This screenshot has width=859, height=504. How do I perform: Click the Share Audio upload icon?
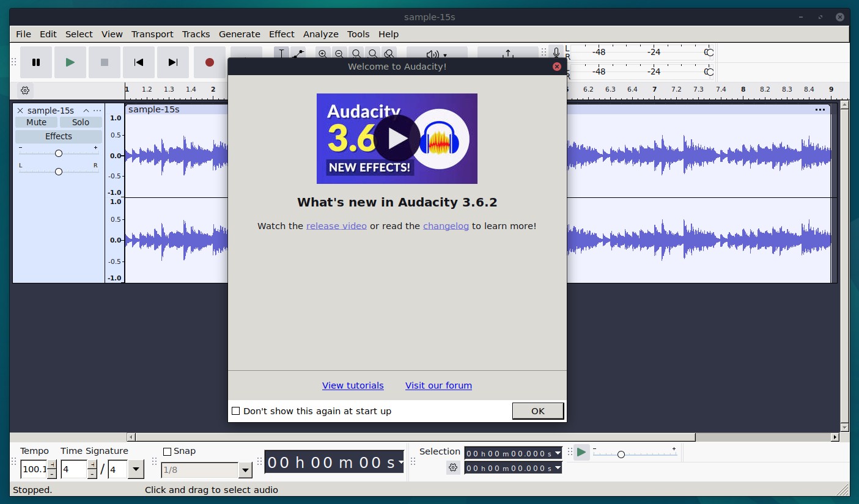pos(508,53)
